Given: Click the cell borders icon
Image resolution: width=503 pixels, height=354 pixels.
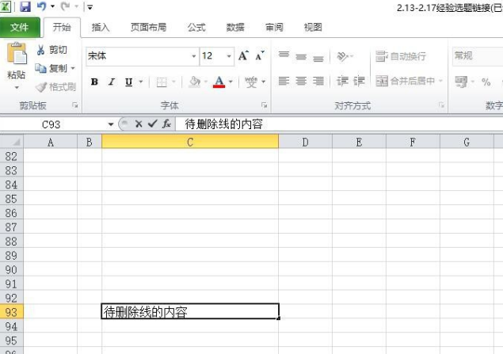Looking at the screenshot, I should click(x=162, y=82).
